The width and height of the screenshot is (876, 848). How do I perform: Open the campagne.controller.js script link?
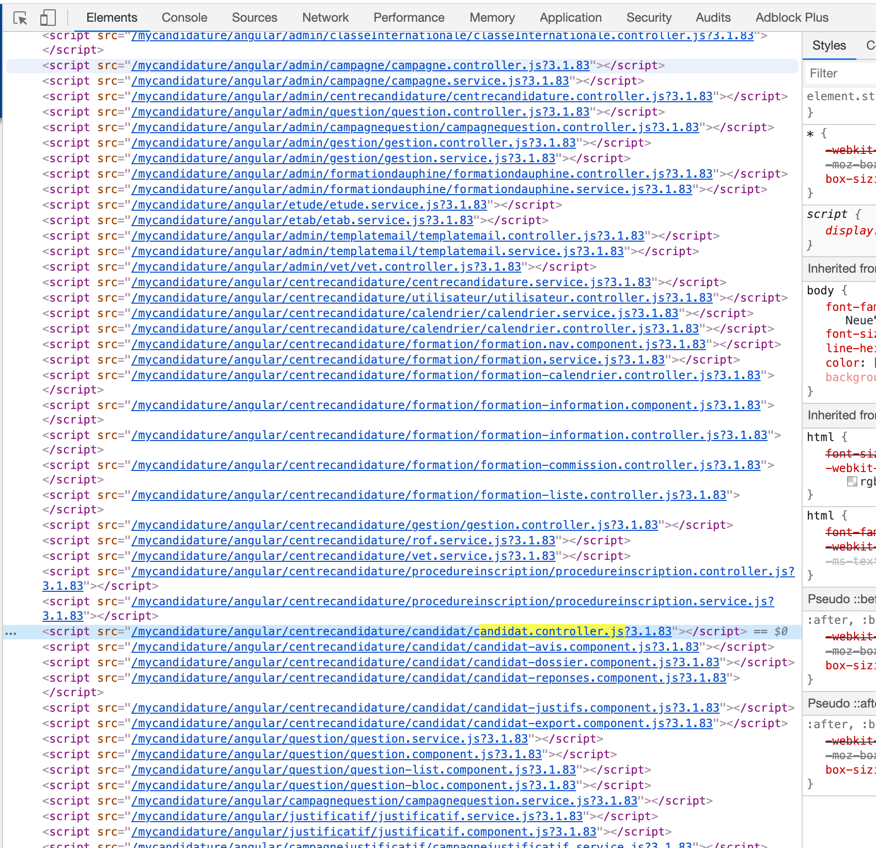point(360,66)
